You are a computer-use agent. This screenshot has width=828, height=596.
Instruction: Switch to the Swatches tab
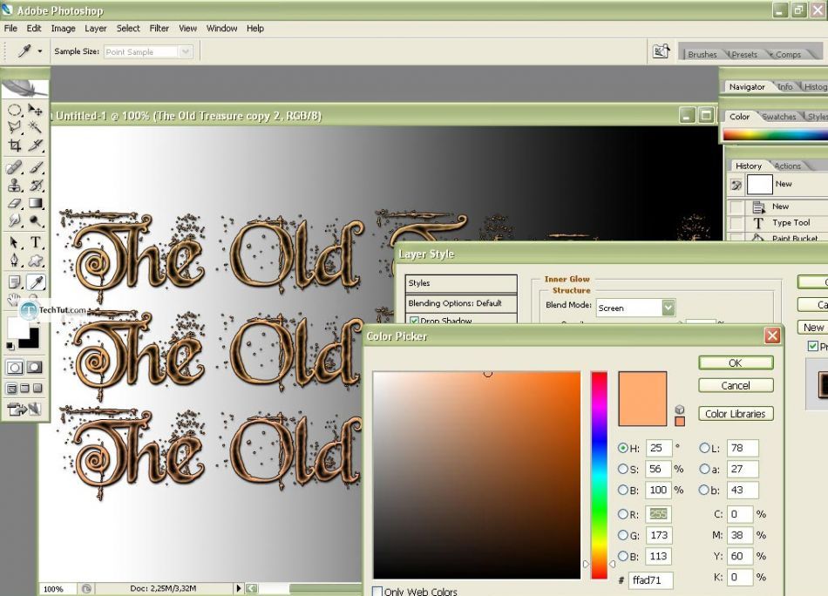pyautogui.click(x=778, y=117)
